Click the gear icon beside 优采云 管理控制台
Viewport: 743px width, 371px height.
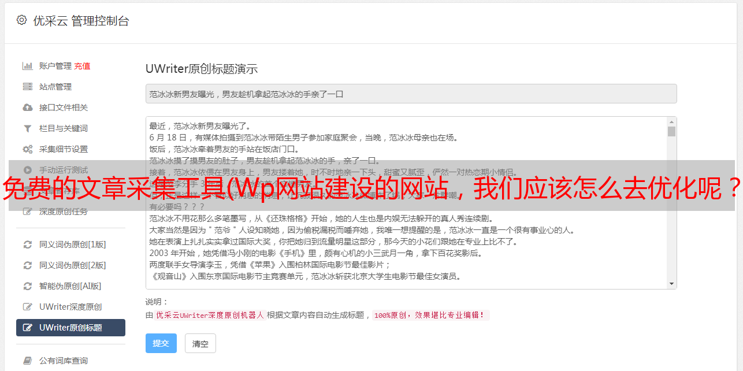[x=22, y=20]
